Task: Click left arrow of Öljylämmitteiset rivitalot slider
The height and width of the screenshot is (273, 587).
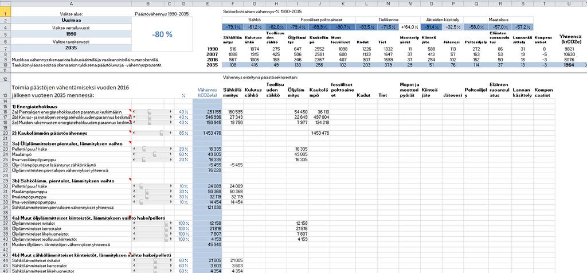Action: pyautogui.click(x=134, y=223)
